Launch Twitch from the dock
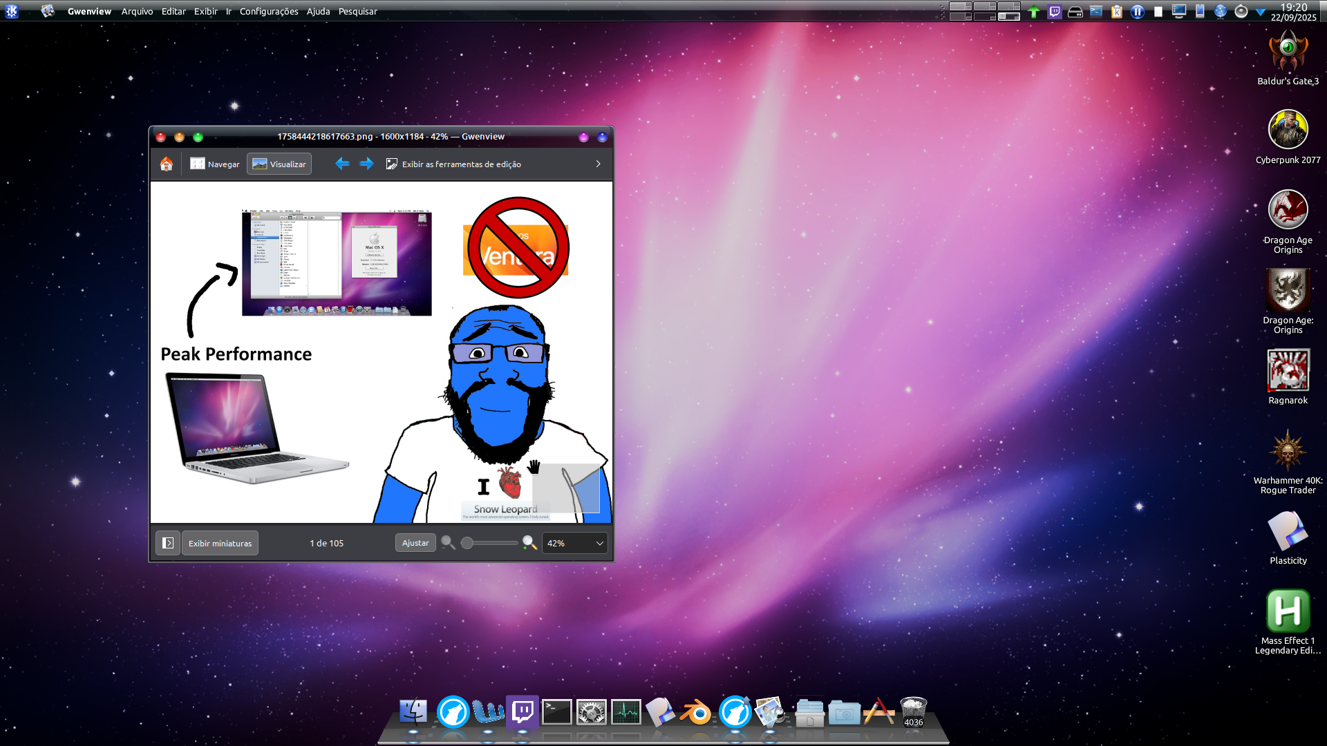 [523, 711]
